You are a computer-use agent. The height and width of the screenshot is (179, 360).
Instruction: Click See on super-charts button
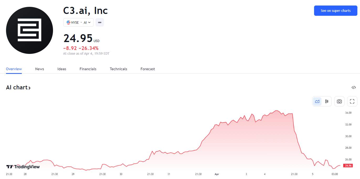pos(336,11)
